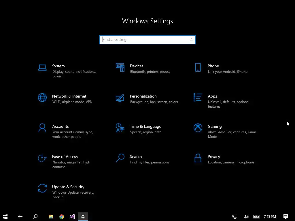Click the Personalization heading
295x221 pixels.
coord(143,96)
